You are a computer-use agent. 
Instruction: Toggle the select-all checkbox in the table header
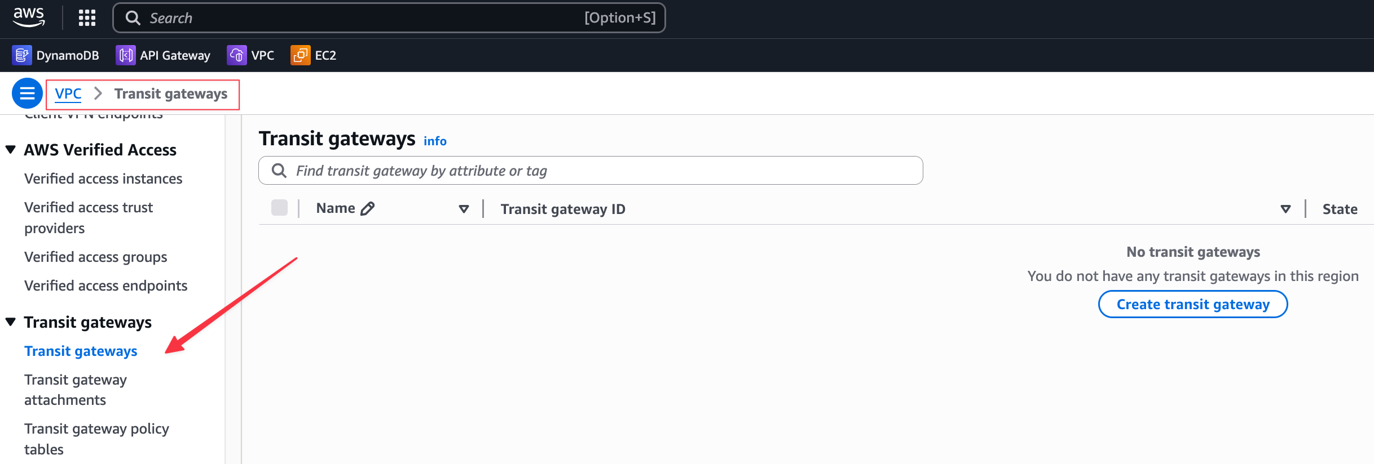280,208
